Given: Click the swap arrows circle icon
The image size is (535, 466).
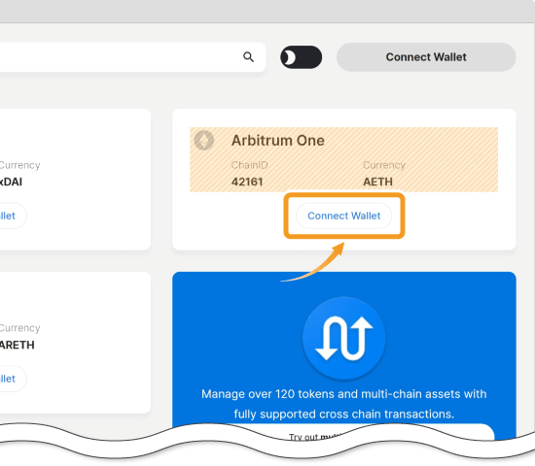Looking at the screenshot, I should click(344, 338).
